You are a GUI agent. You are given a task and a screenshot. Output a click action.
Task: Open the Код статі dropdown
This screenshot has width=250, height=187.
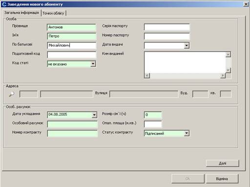click(93, 64)
